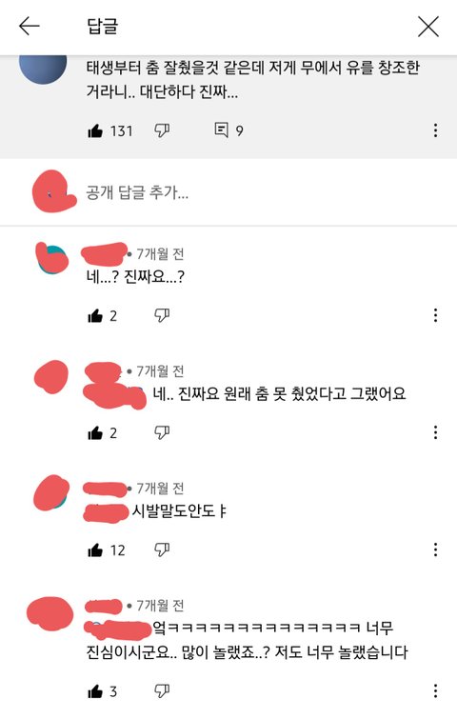Close the 답글 replies panel
This screenshot has width=457, height=719.
[428, 26]
